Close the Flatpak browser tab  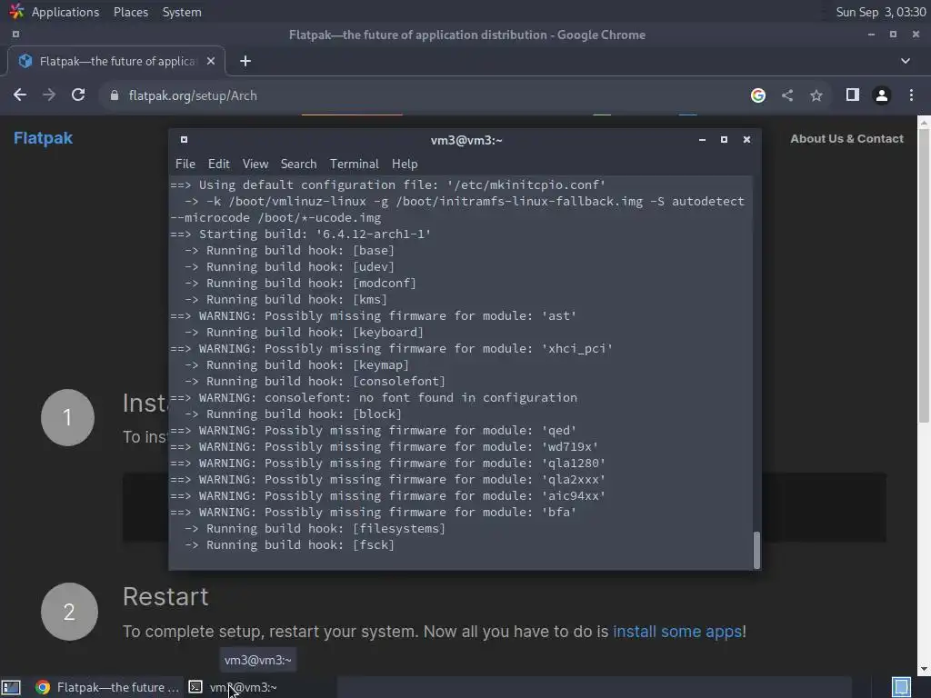click(x=210, y=61)
